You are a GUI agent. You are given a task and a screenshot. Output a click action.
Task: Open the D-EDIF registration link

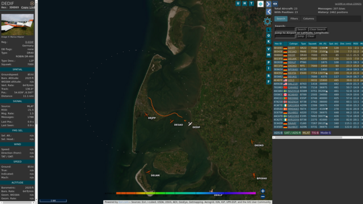pyautogui.click(x=29, y=42)
